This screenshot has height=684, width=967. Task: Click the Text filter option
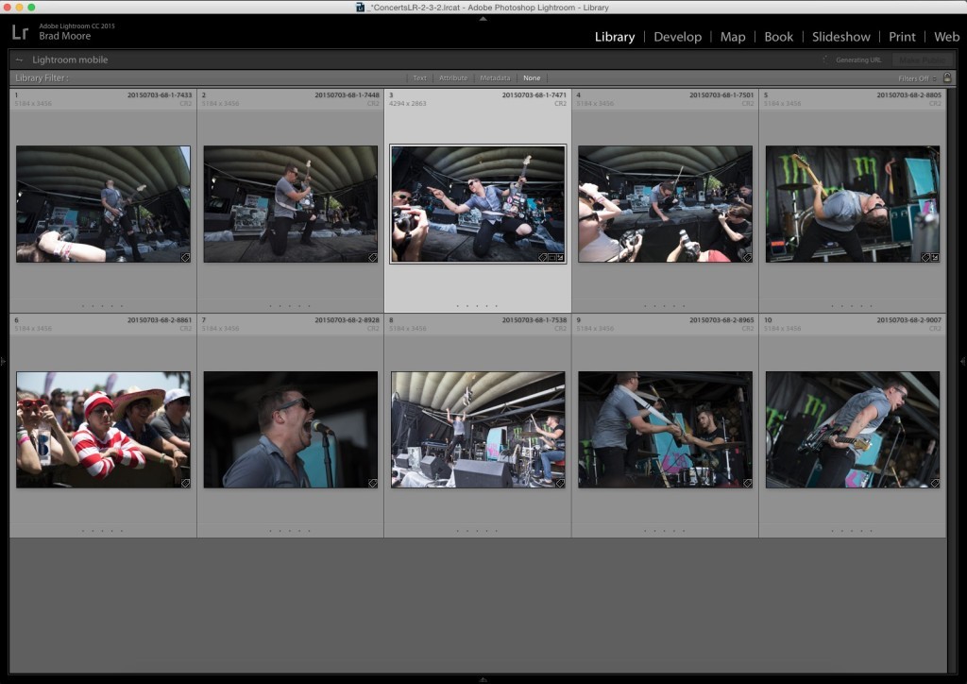click(419, 77)
